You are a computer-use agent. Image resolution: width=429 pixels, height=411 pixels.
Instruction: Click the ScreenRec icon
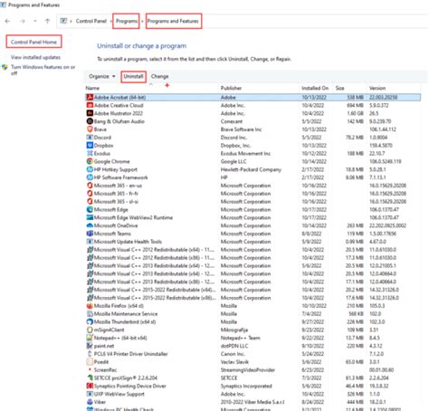coord(90,369)
